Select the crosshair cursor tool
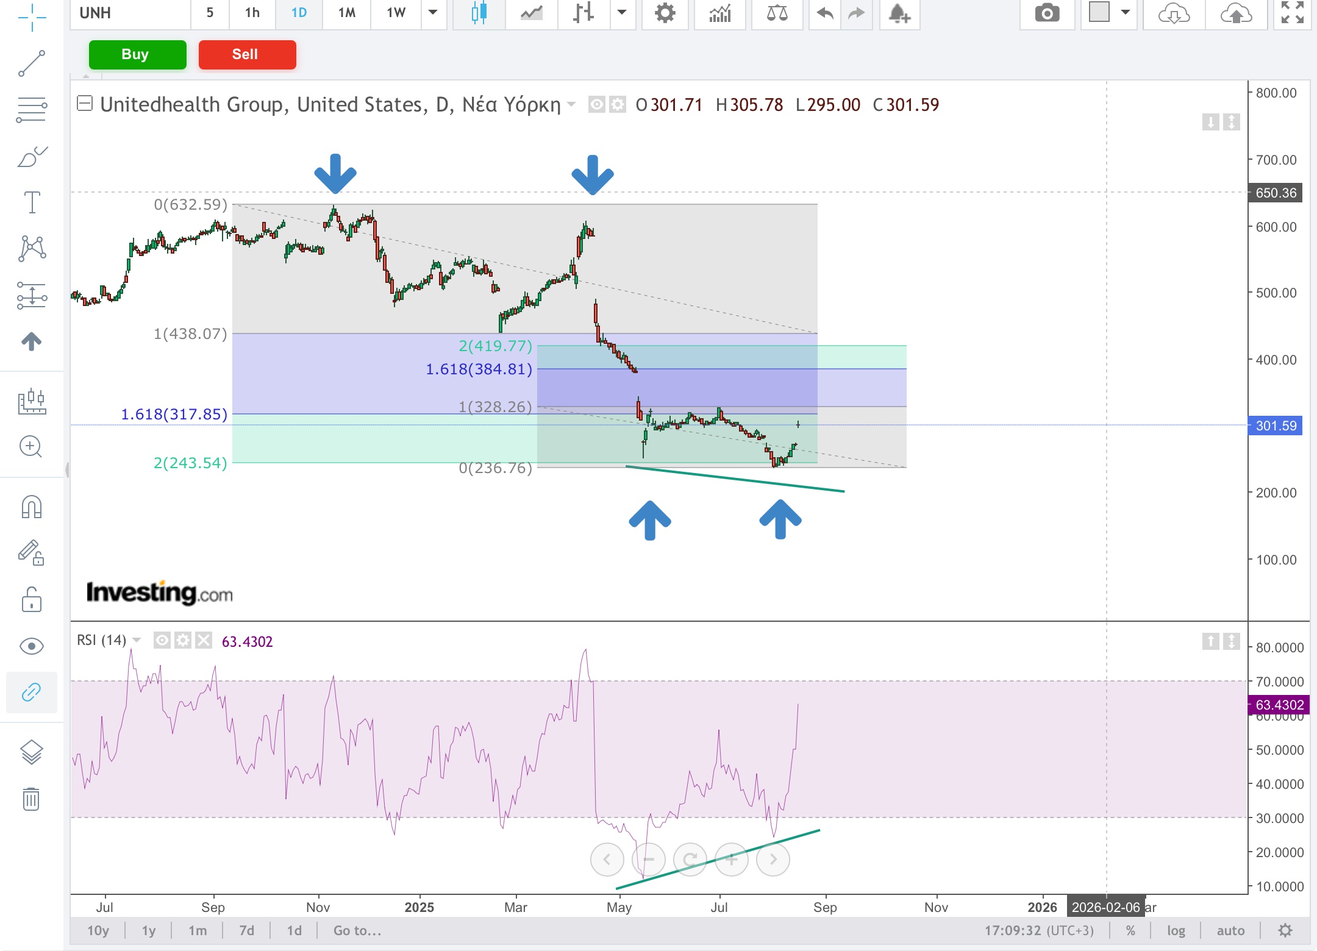1317x951 pixels. [32, 17]
